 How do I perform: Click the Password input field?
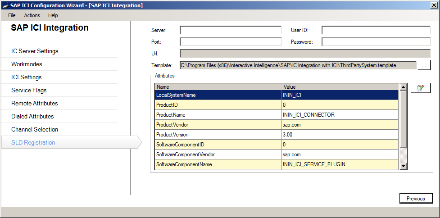tap(376, 42)
